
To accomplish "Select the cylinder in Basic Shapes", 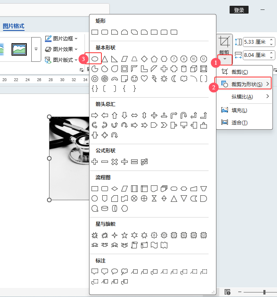I will (x=184, y=69).
